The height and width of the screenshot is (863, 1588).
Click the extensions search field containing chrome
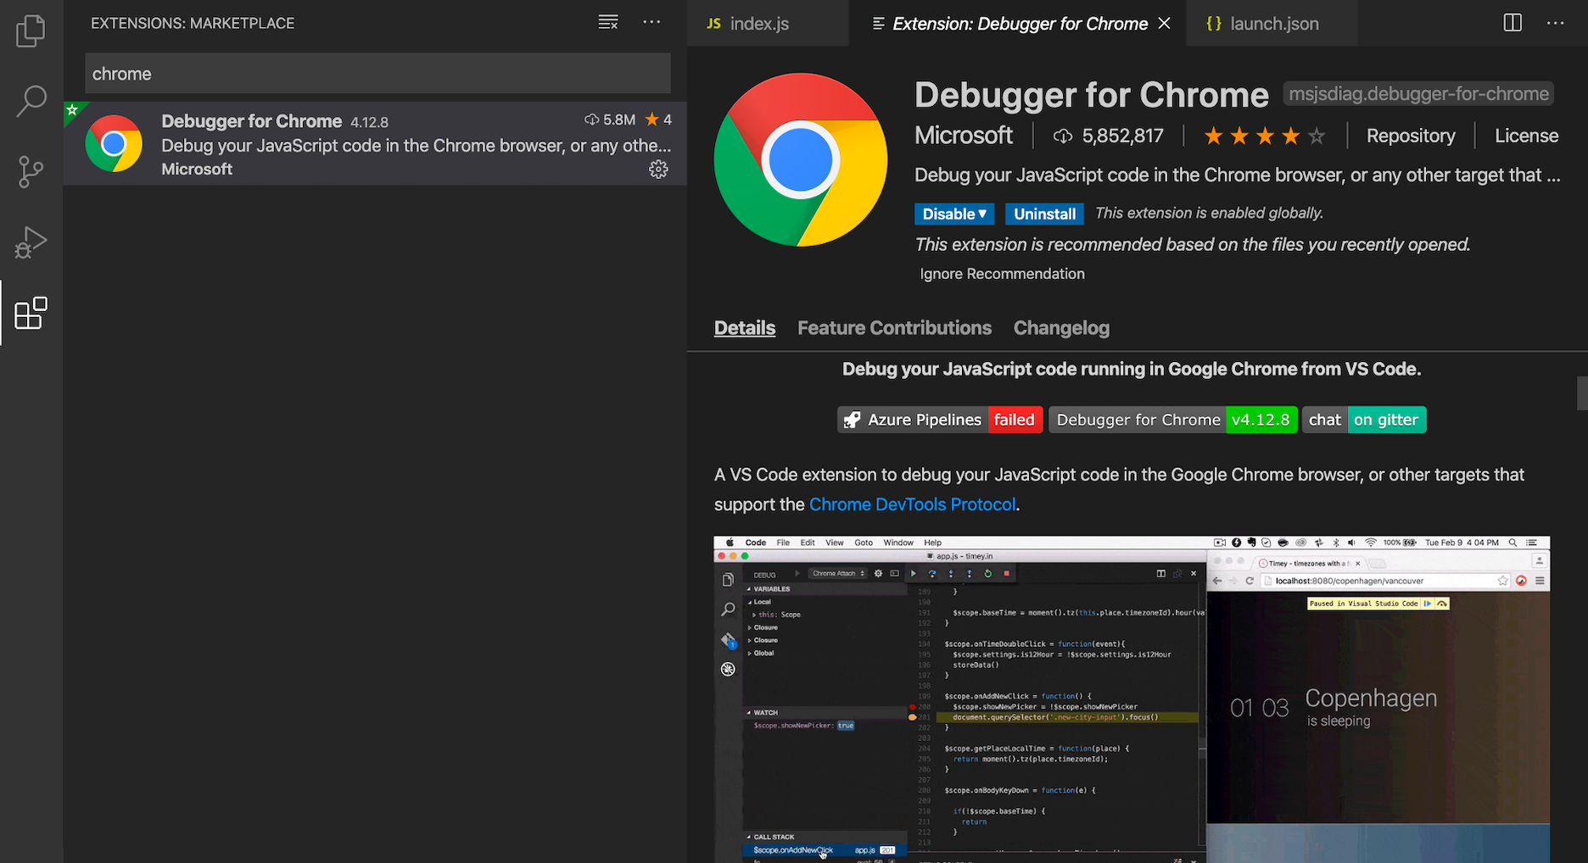[x=377, y=74]
